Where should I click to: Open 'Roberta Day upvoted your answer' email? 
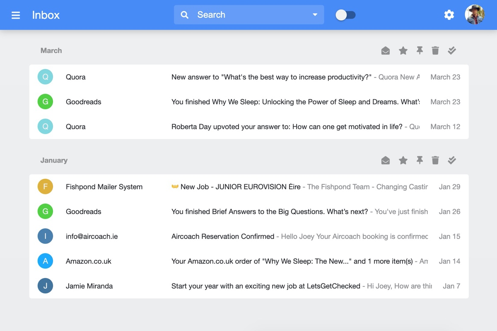(249, 127)
